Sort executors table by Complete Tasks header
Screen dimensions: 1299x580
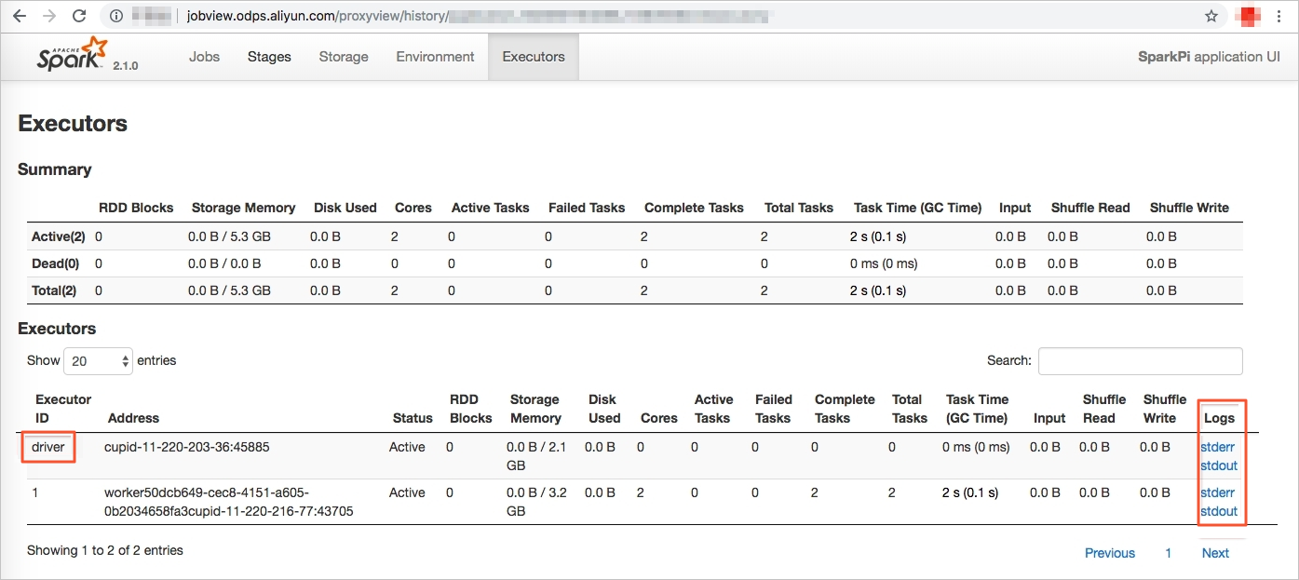click(x=845, y=409)
